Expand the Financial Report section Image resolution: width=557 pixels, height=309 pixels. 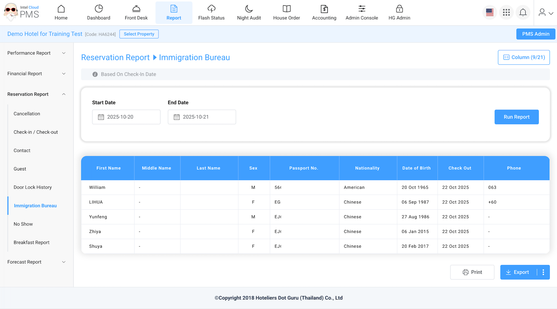[36, 74]
